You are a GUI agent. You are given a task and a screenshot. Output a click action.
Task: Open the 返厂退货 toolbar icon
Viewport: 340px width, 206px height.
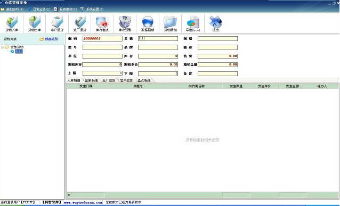(80, 23)
